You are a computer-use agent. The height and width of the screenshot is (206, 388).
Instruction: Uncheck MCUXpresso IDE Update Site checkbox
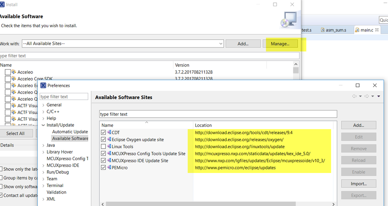click(x=103, y=161)
